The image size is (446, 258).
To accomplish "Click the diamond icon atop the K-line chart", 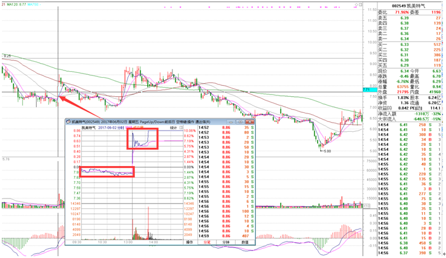I will click(356, 4).
